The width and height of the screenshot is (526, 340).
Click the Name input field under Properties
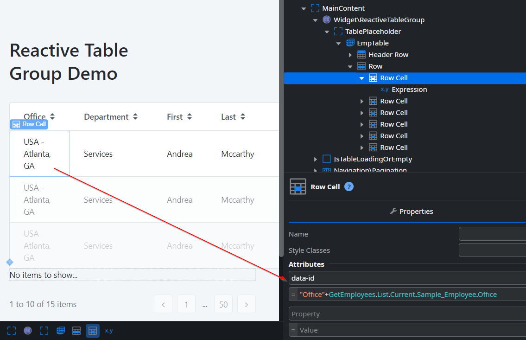click(492, 234)
